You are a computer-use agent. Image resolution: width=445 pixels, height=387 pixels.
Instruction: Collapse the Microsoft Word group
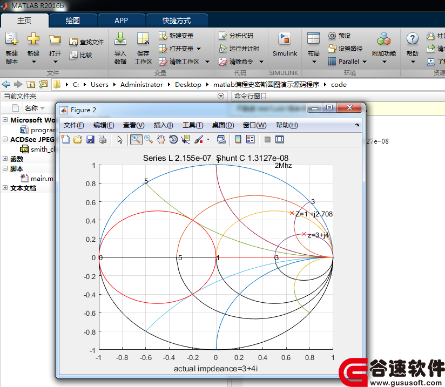5,119
